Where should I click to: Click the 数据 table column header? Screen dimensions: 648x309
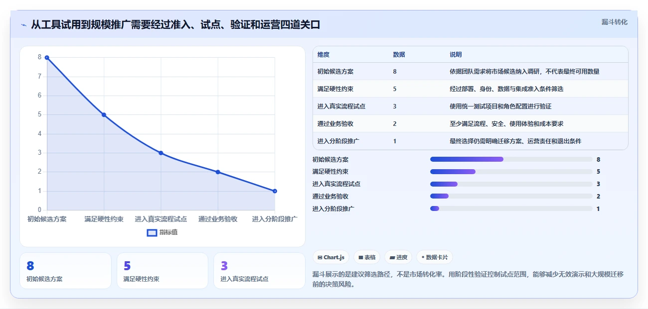(399, 55)
